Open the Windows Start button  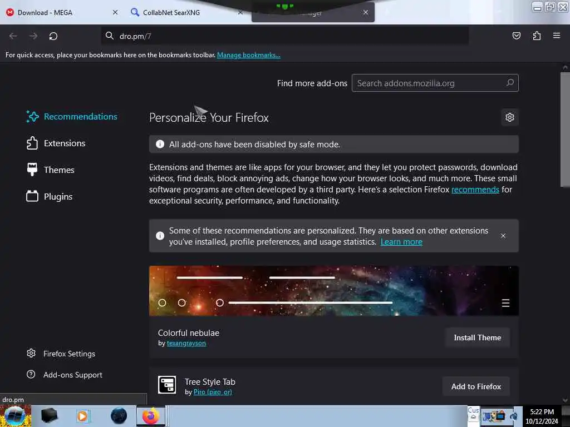click(x=14, y=416)
